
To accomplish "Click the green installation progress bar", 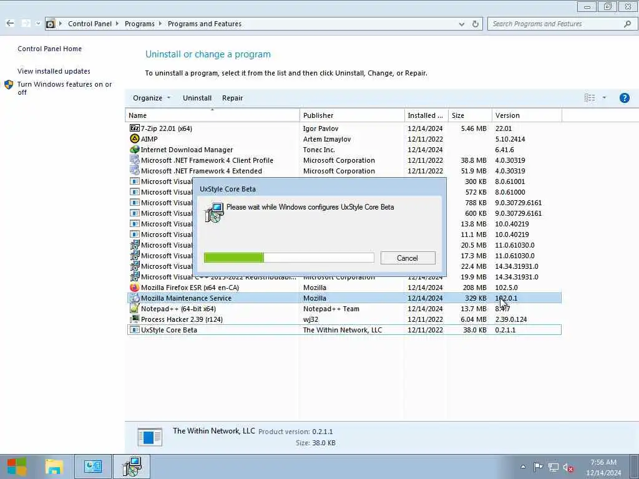I will pyautogui.click(x=289, y=258).
